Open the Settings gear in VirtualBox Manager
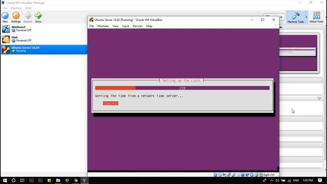The width and height of the screenshot is (327, 184). [x=16, y=16]
